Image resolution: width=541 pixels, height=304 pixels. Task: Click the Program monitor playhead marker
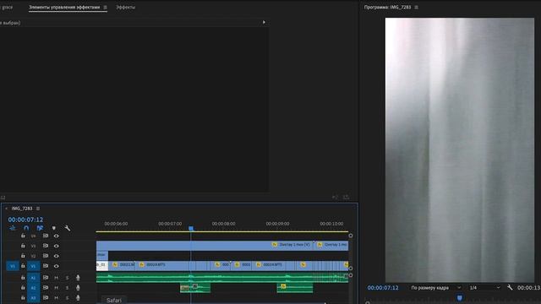tap(460, 298)
